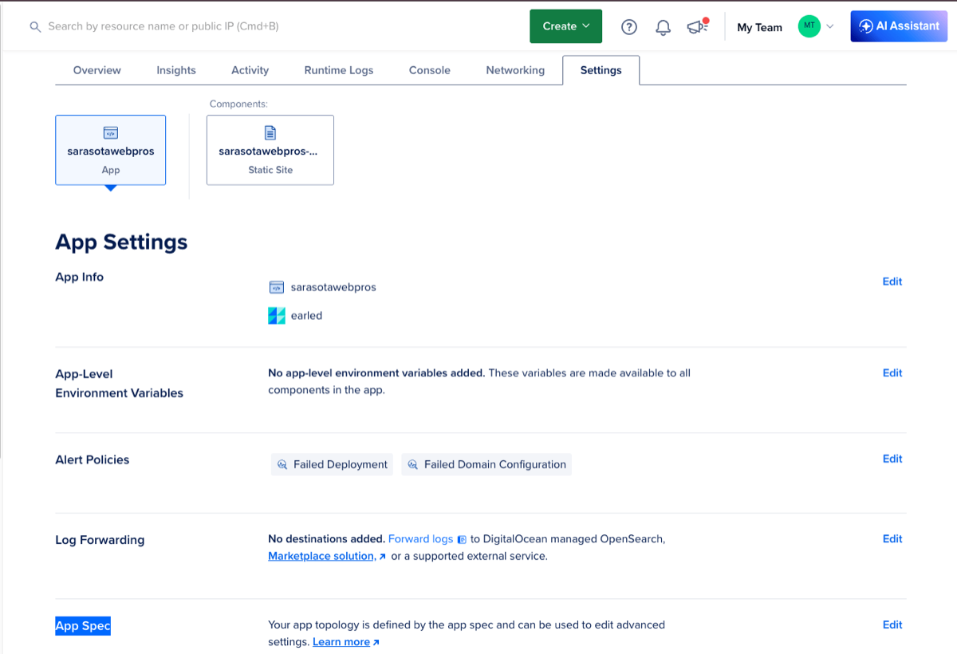Click the sarasotawebpros app icon in App Info
957x654 pixels.
pos(276,287)
